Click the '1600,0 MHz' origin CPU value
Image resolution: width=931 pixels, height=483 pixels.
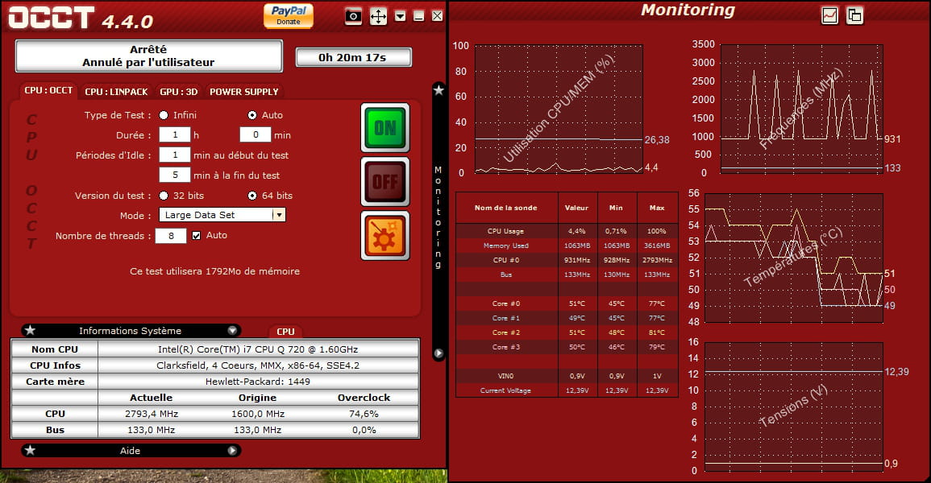click(258, 414)
